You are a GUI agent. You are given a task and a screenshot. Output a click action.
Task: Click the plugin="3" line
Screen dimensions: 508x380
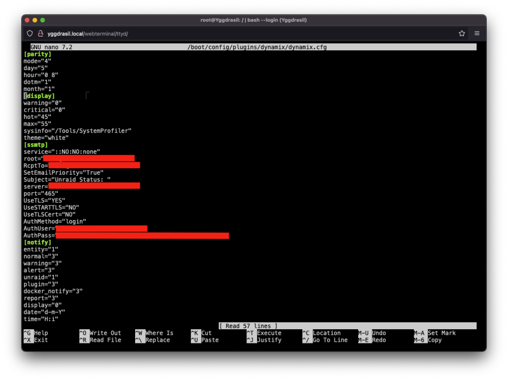(x=41, y=284)
